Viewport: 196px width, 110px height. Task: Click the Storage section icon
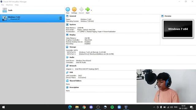pos(67,47)
